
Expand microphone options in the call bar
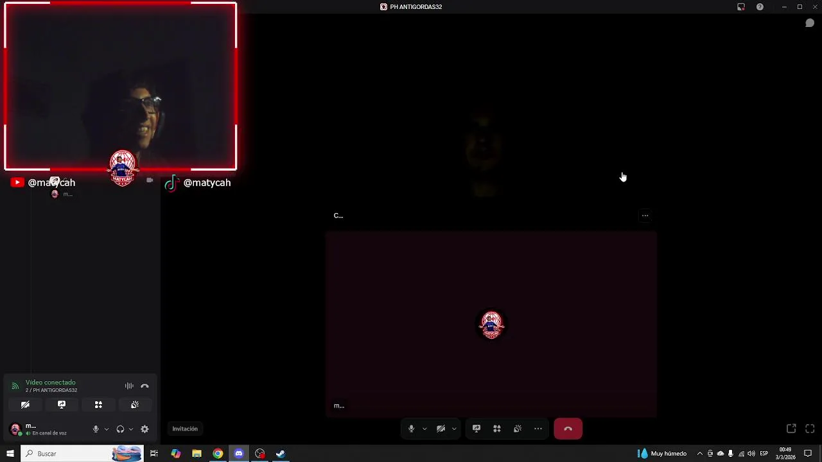(x=424, y=429)
